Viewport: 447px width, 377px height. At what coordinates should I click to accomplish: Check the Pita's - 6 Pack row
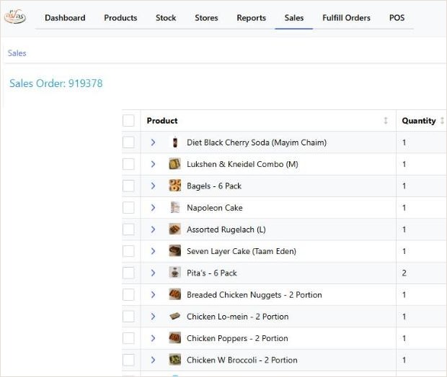(x=128, y=273)
